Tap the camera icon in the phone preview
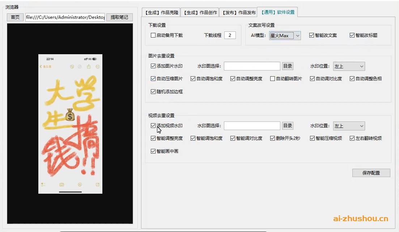Image resolution: width=399 pixels, height=232 pixels. pos(62,184)
